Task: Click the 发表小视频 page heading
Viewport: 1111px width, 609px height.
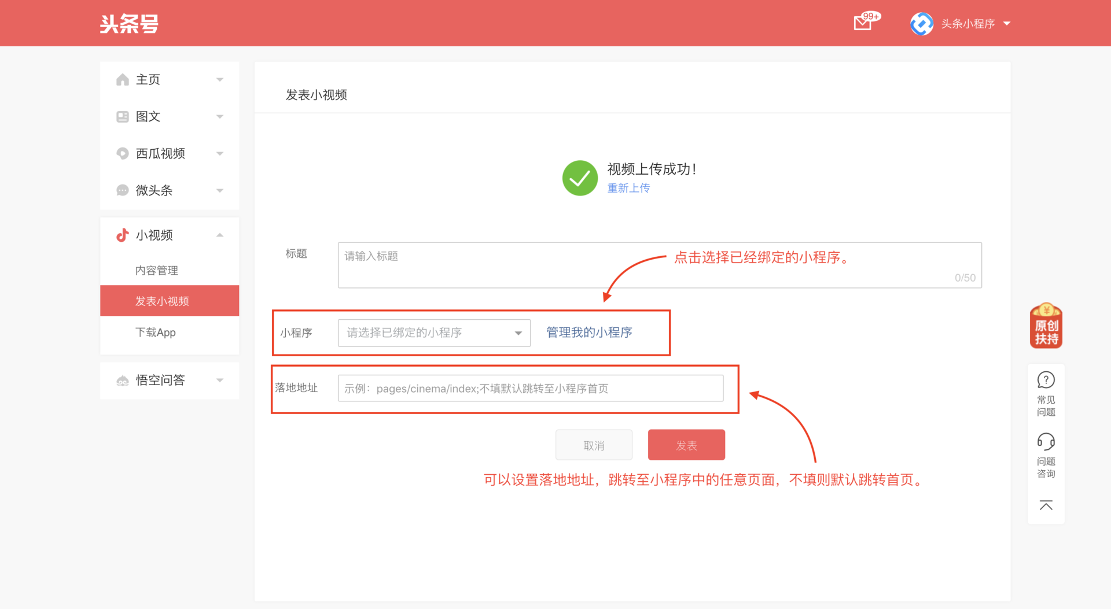Action: click(317, 95)
